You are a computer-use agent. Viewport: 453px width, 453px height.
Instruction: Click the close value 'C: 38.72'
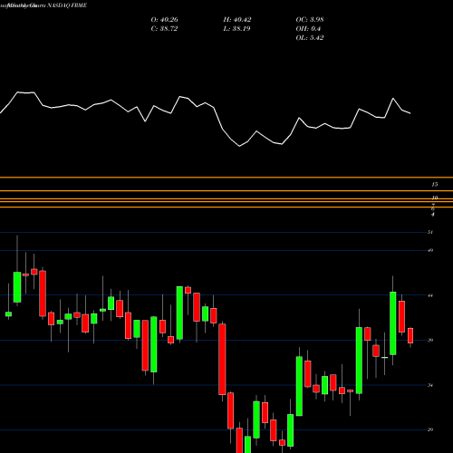pos(164,29)
